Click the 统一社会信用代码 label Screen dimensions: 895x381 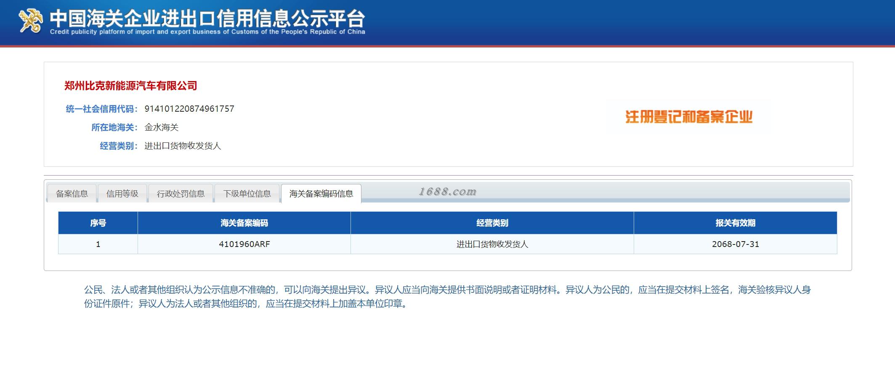(102, 109)
